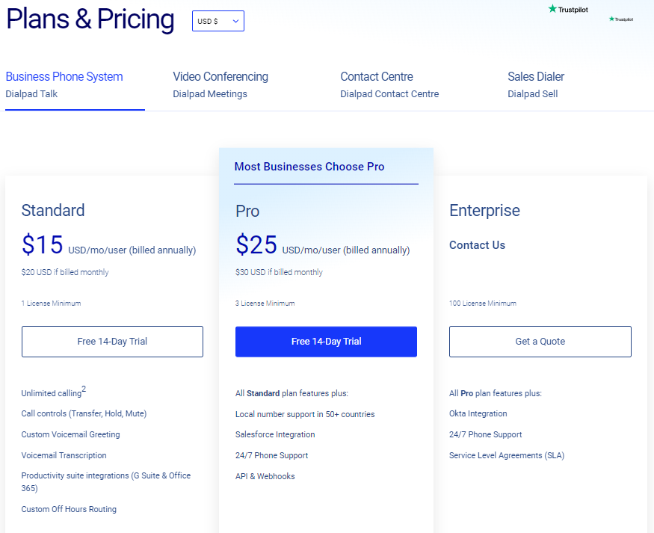The height and width of the screenshot is (533, 654).
Task: Click the Standard plan title
Action: 53,210
